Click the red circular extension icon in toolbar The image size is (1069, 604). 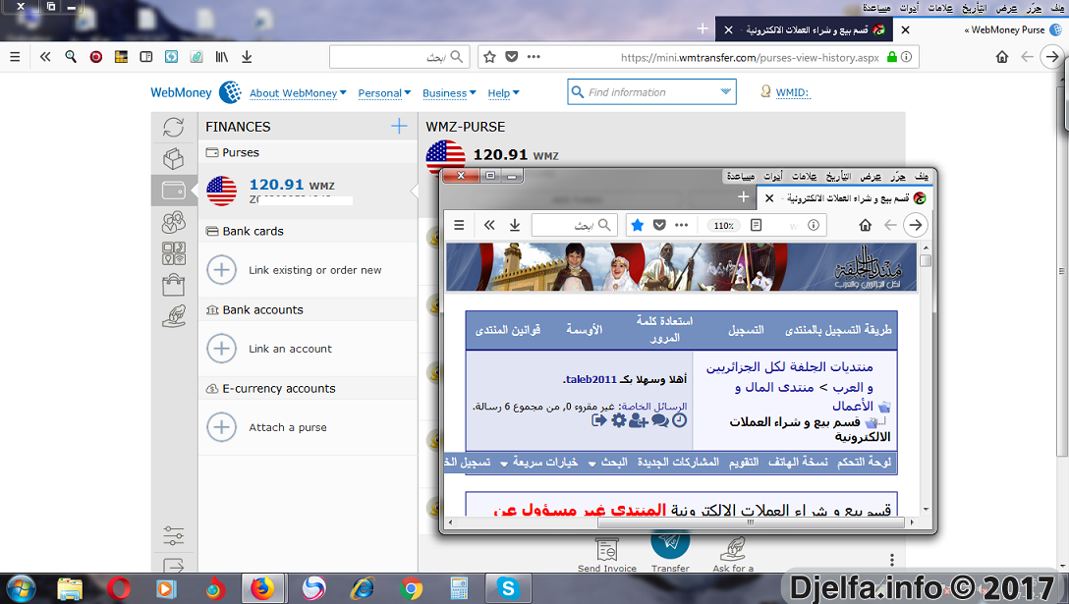point(96,57)
